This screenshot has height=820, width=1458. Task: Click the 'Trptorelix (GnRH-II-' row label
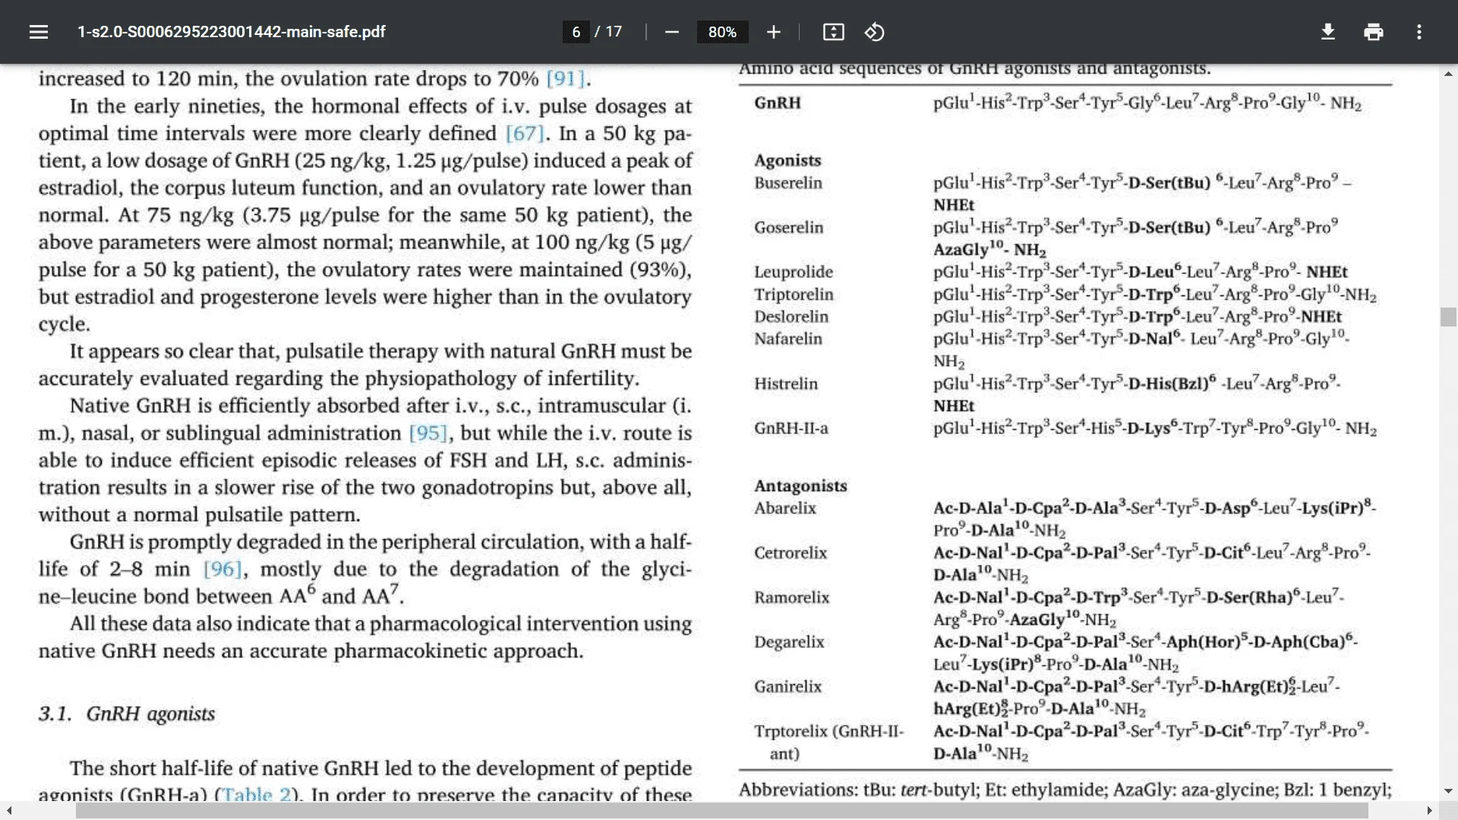(829, 731)
